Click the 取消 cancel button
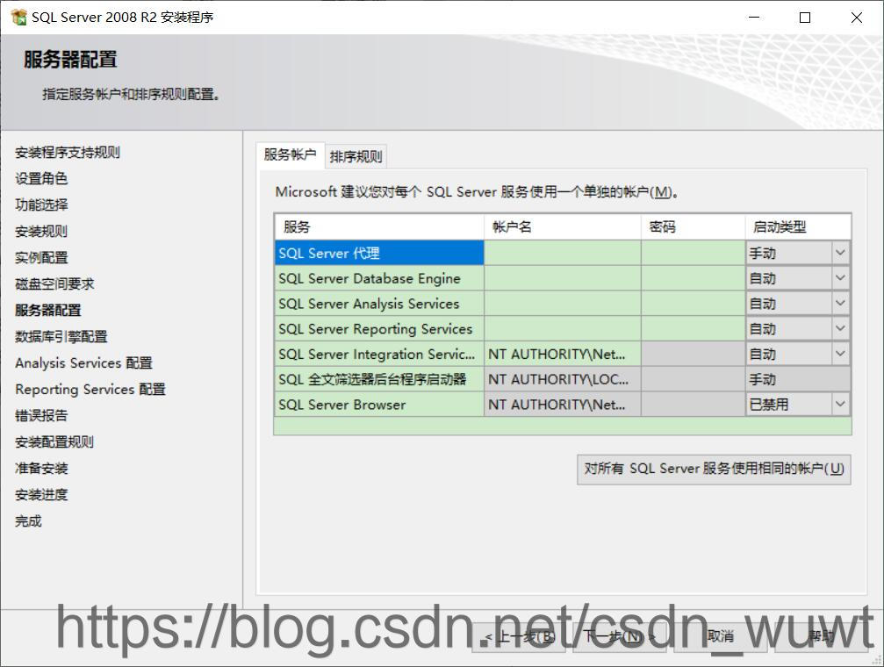The image size is (884, 667). 720,637
